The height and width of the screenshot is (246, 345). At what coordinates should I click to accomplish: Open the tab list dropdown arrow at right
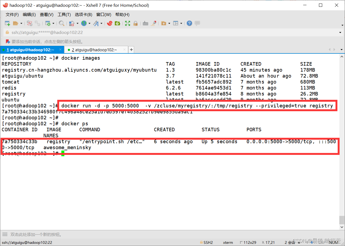click(x=341, y=50)
